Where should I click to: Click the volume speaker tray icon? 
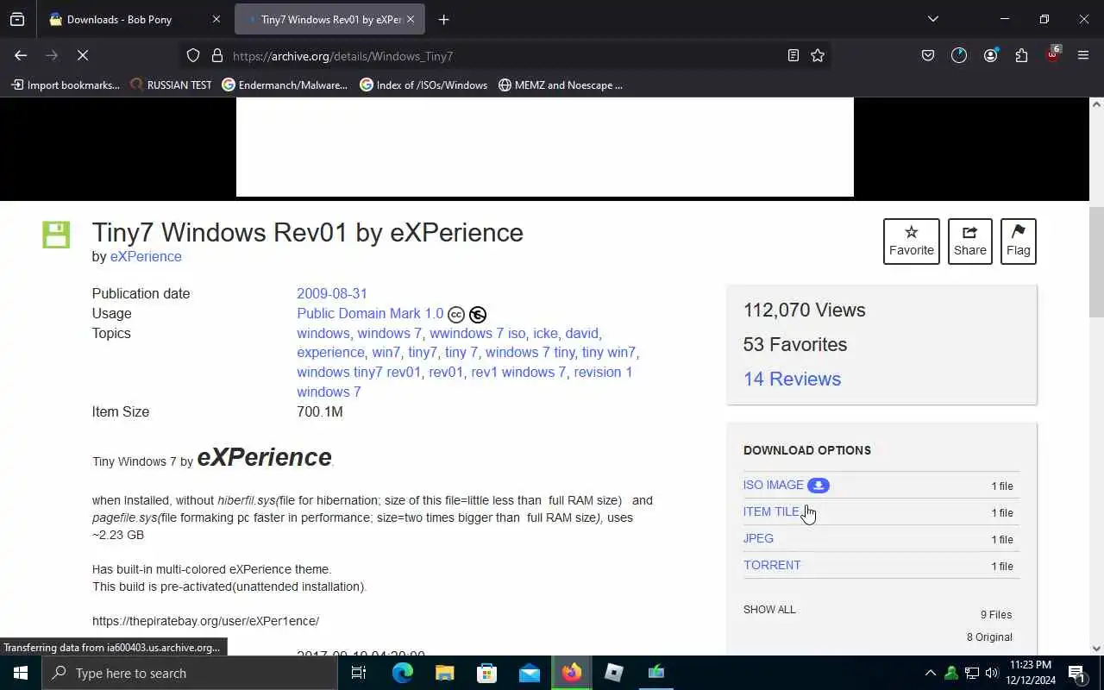click(991, 673)
